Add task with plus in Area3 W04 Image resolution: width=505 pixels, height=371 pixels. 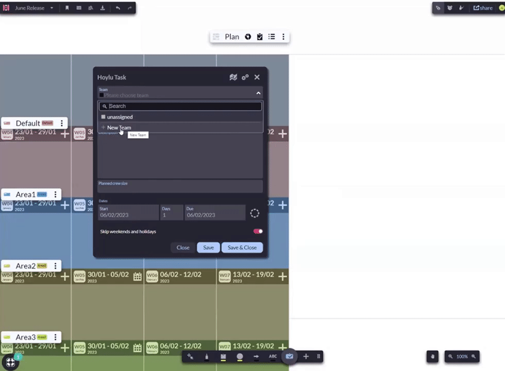click(x=65, y=347)
